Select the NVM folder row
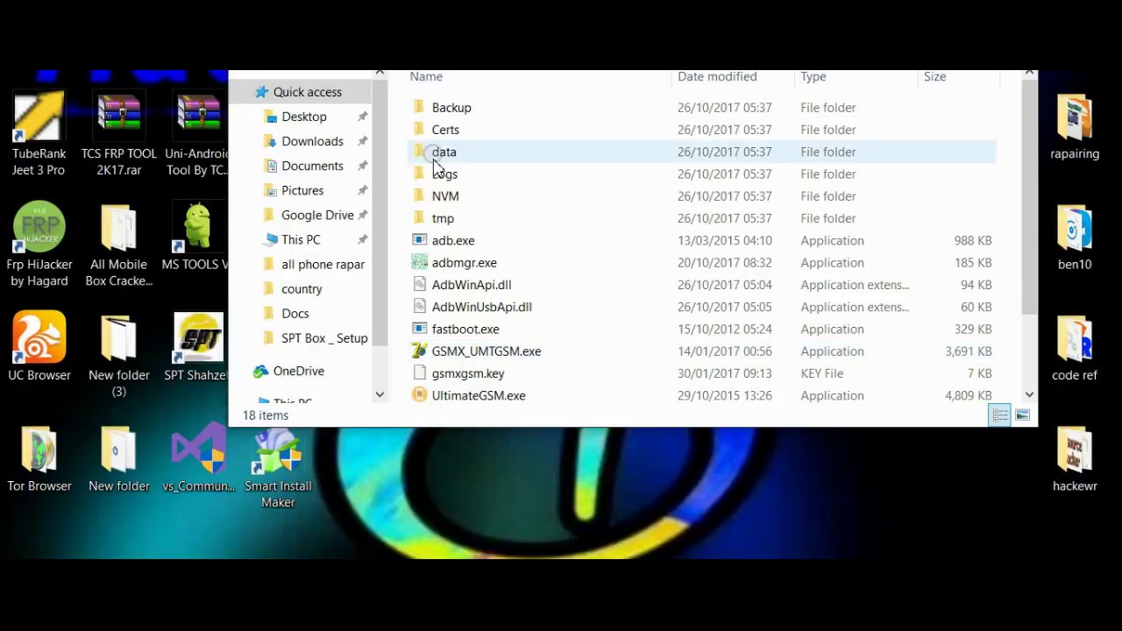Screen dimensions: 1122x631 tap(701, 196)
